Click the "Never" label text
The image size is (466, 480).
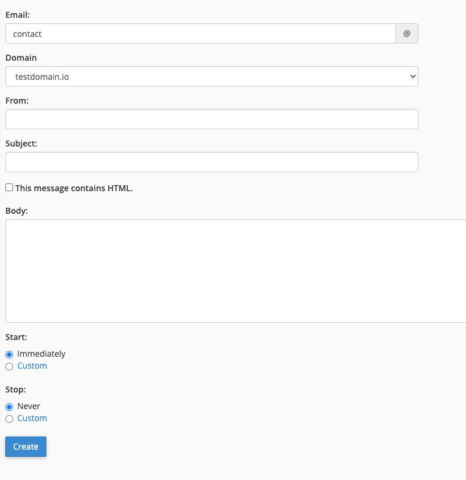coord(29,406)
